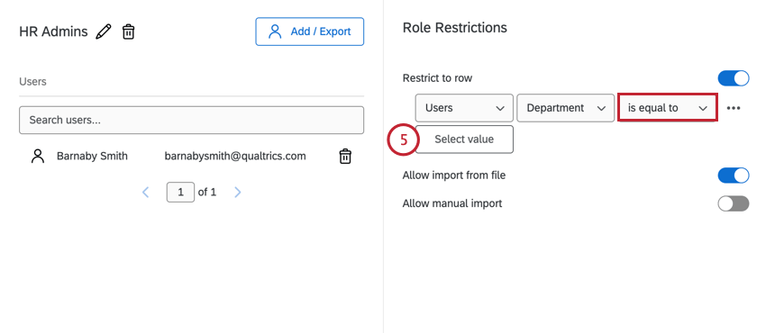
Task: Click the pencil icon to rename HR Admins
Action: (x=103, y=31)
